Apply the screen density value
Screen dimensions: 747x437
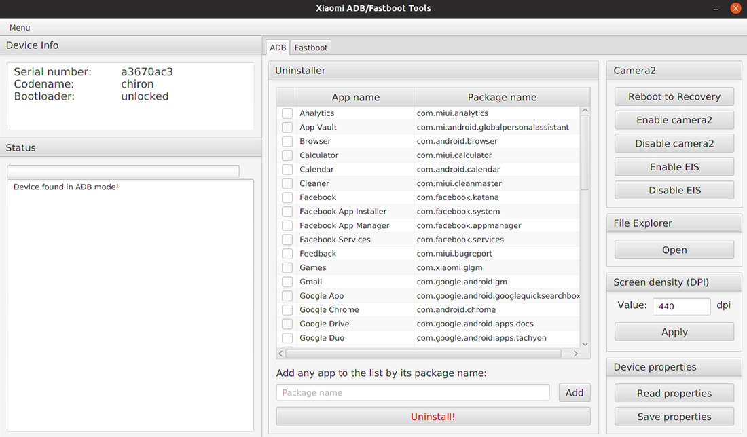pyautogui.click(x=674, y=332)
